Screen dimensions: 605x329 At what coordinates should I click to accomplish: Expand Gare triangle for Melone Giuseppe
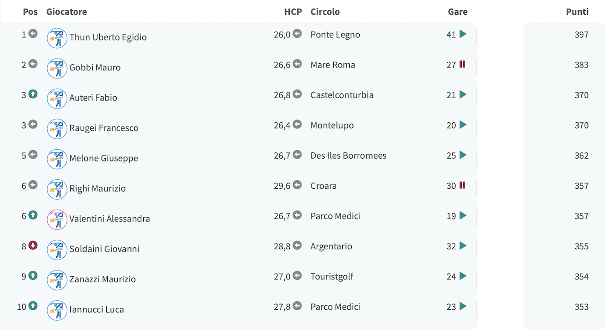tap(463, 155)
